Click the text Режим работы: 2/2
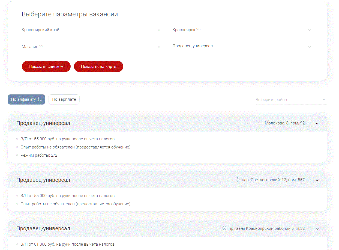The image size is (339, 250). (x=39, y=155)
